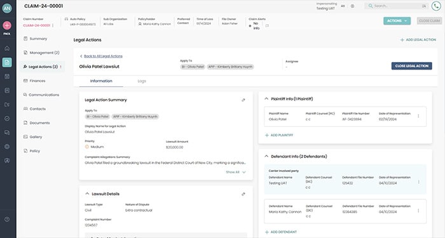
Task: Click complaint number 1234567
Action: pyautogui.click(x=91, y=225)
